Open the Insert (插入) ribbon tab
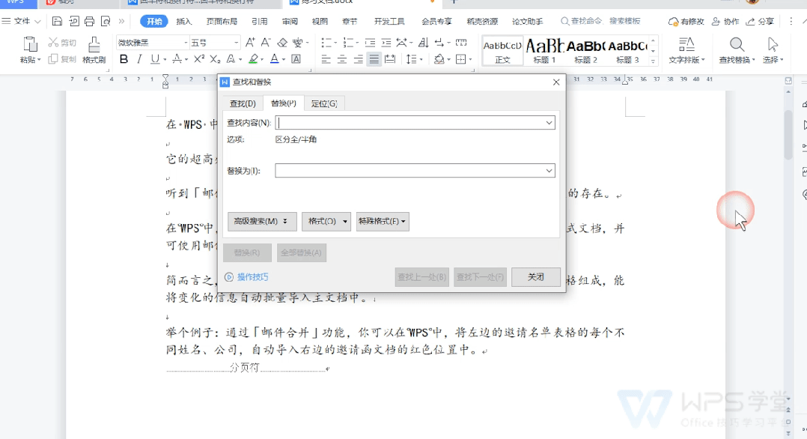Image resolution: width=807 pixels, height=439 pixels. pos(183,21)
